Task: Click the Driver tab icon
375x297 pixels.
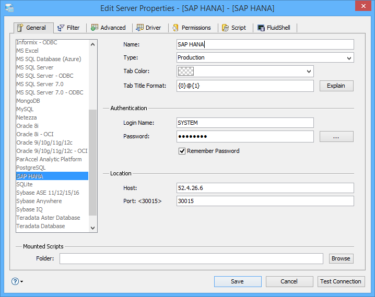Action: coord(139,28)
